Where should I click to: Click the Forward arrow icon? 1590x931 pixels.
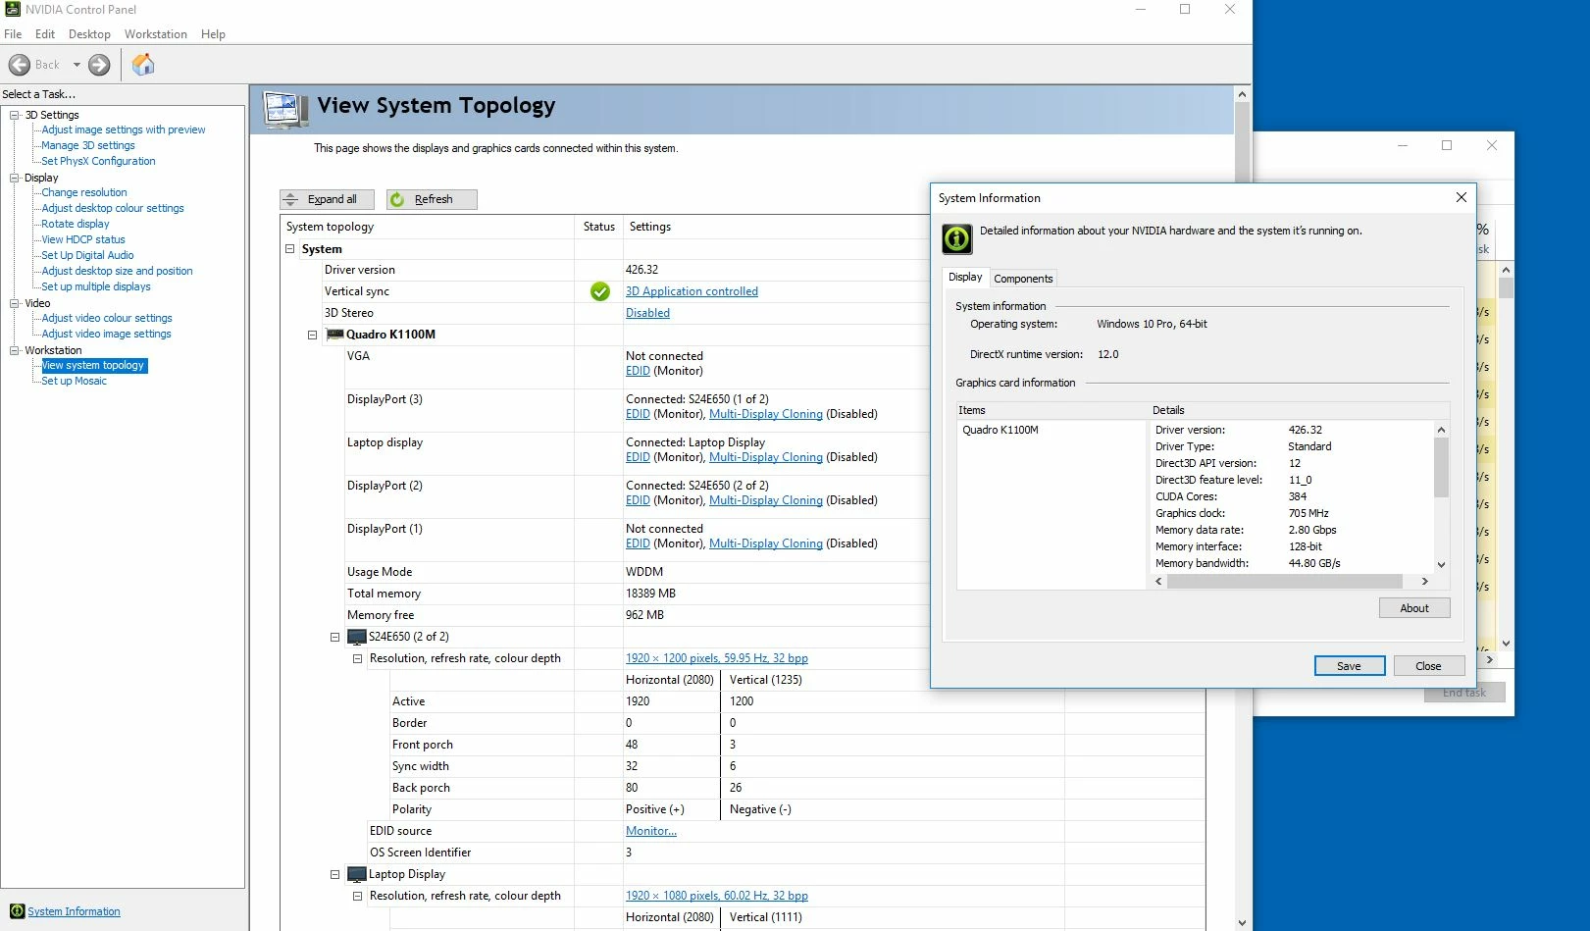click(x=99, y=65)
